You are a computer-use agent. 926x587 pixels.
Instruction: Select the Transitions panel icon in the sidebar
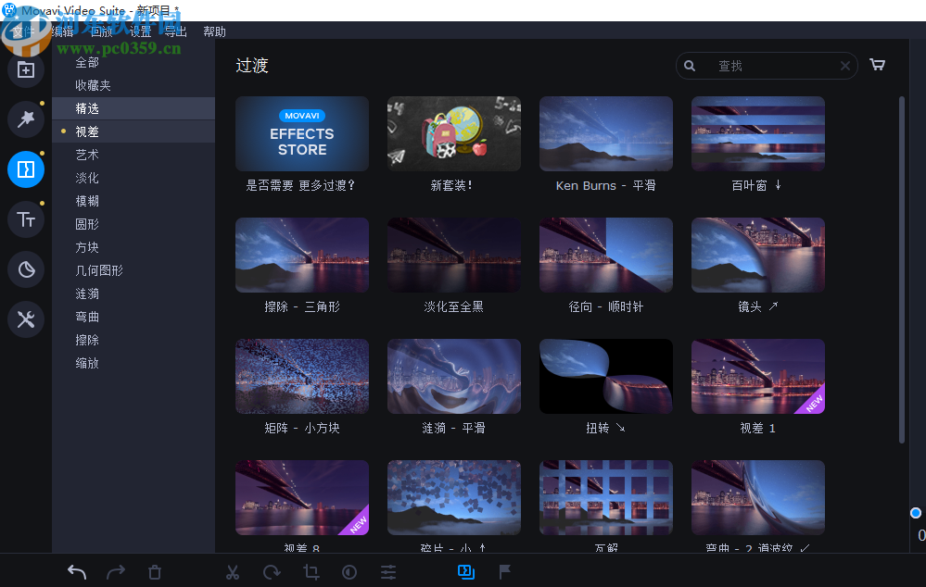pos(25,169)
